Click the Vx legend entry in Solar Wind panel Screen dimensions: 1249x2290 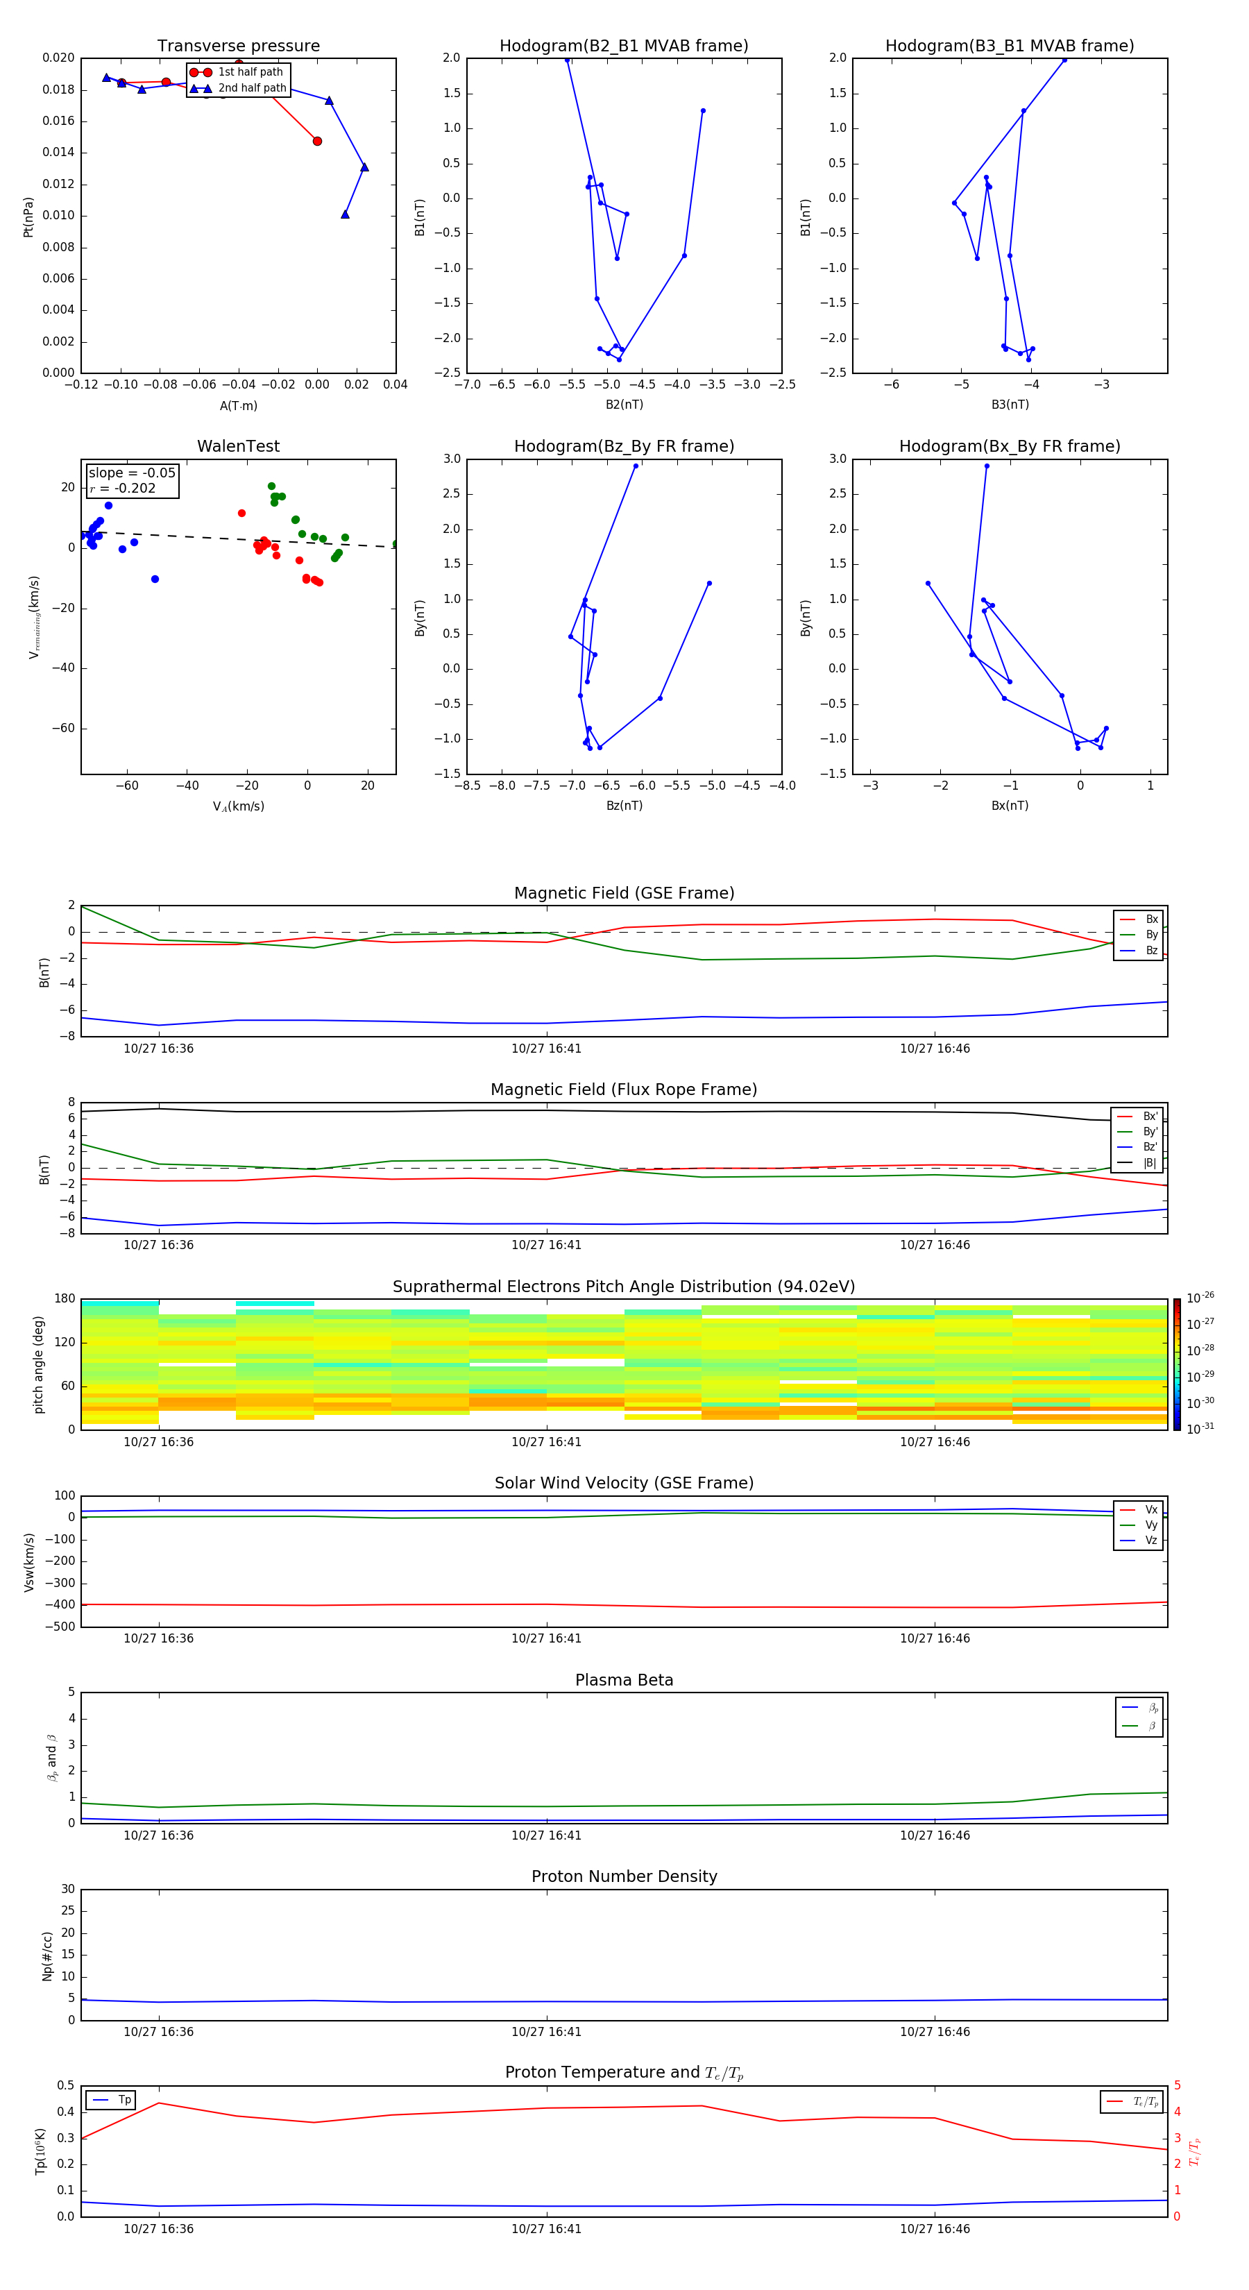click(1139, 1511)
